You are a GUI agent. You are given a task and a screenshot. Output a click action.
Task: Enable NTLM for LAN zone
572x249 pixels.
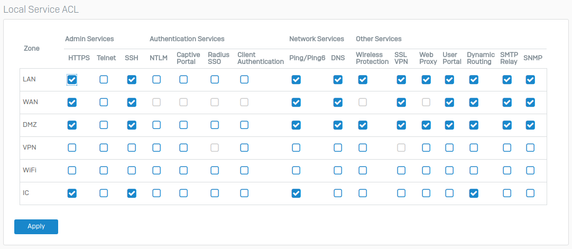pos(156,79)
